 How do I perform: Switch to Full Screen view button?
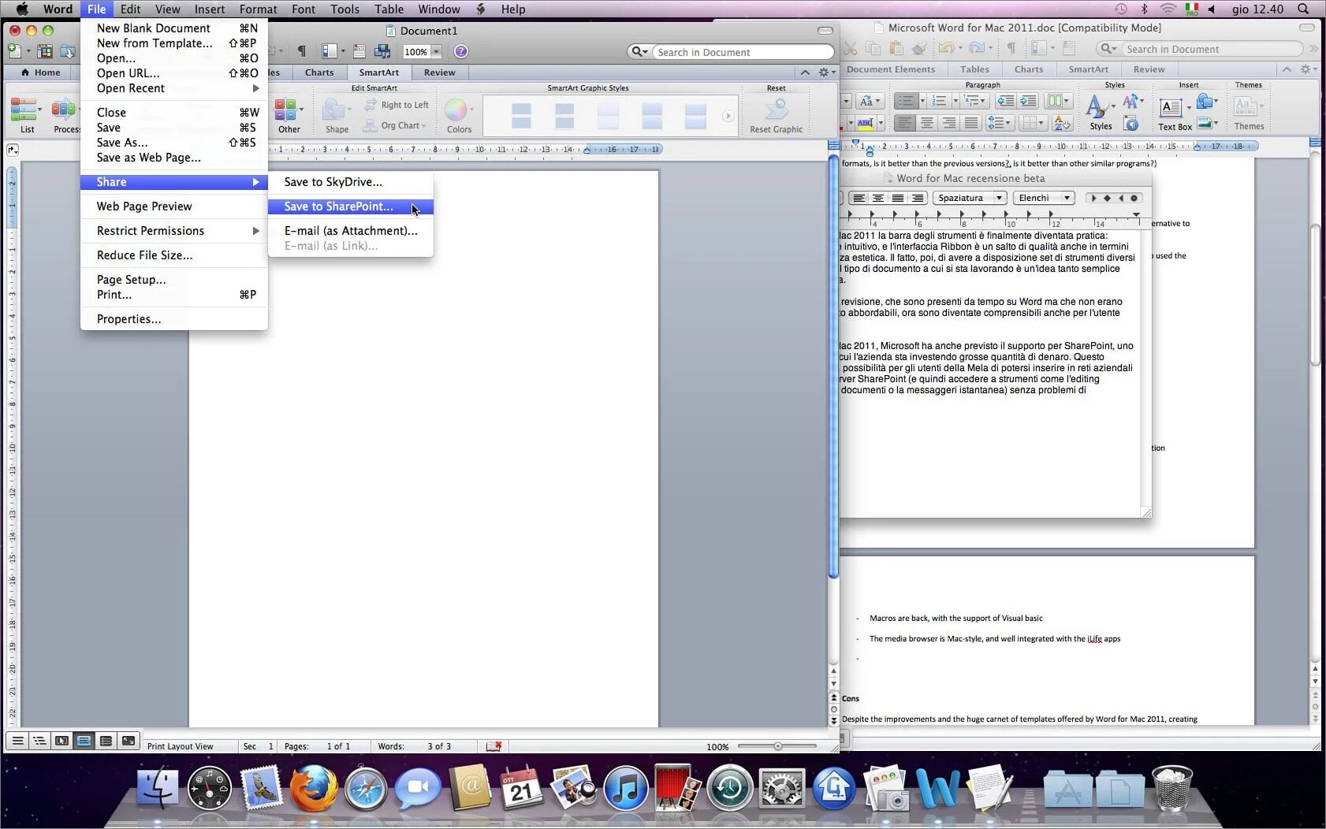(128, 741)
